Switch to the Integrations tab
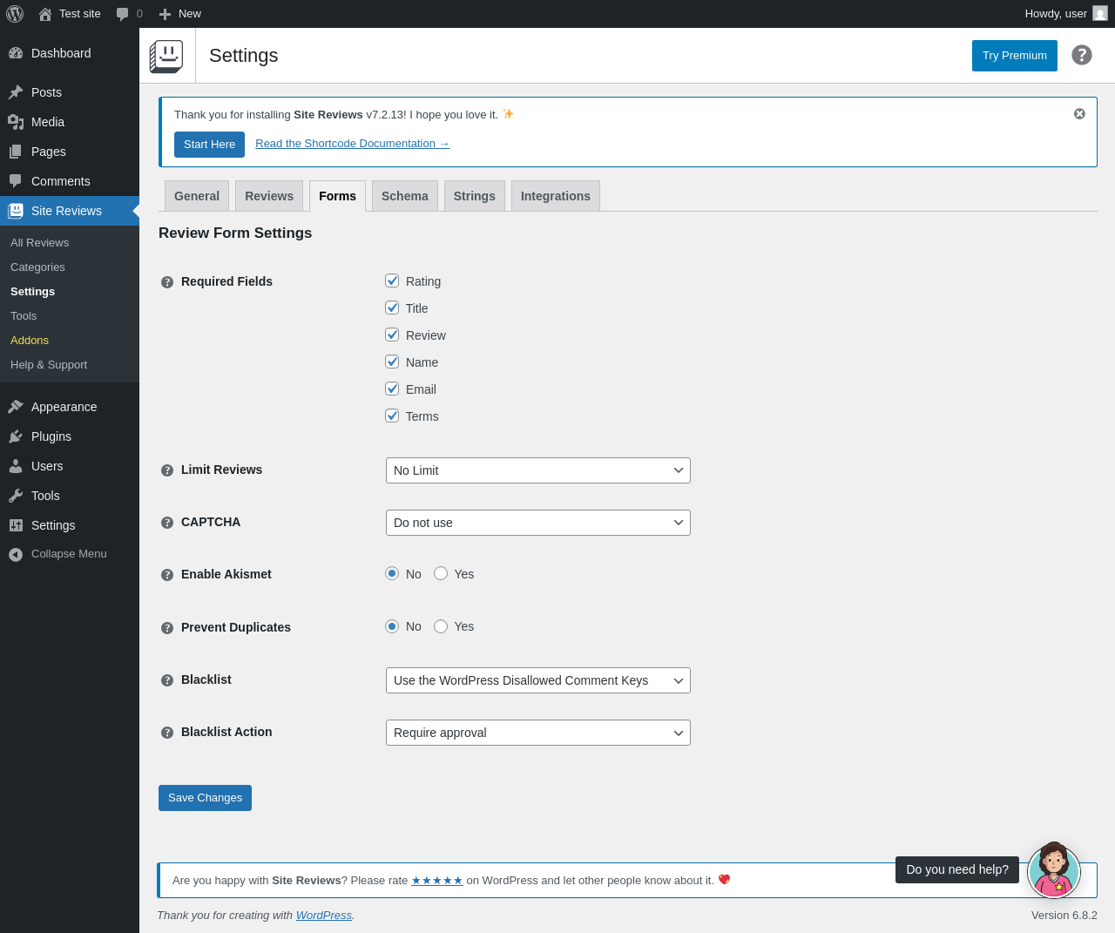The height and width of the screenshot is (933, 1115). point(556,196)
